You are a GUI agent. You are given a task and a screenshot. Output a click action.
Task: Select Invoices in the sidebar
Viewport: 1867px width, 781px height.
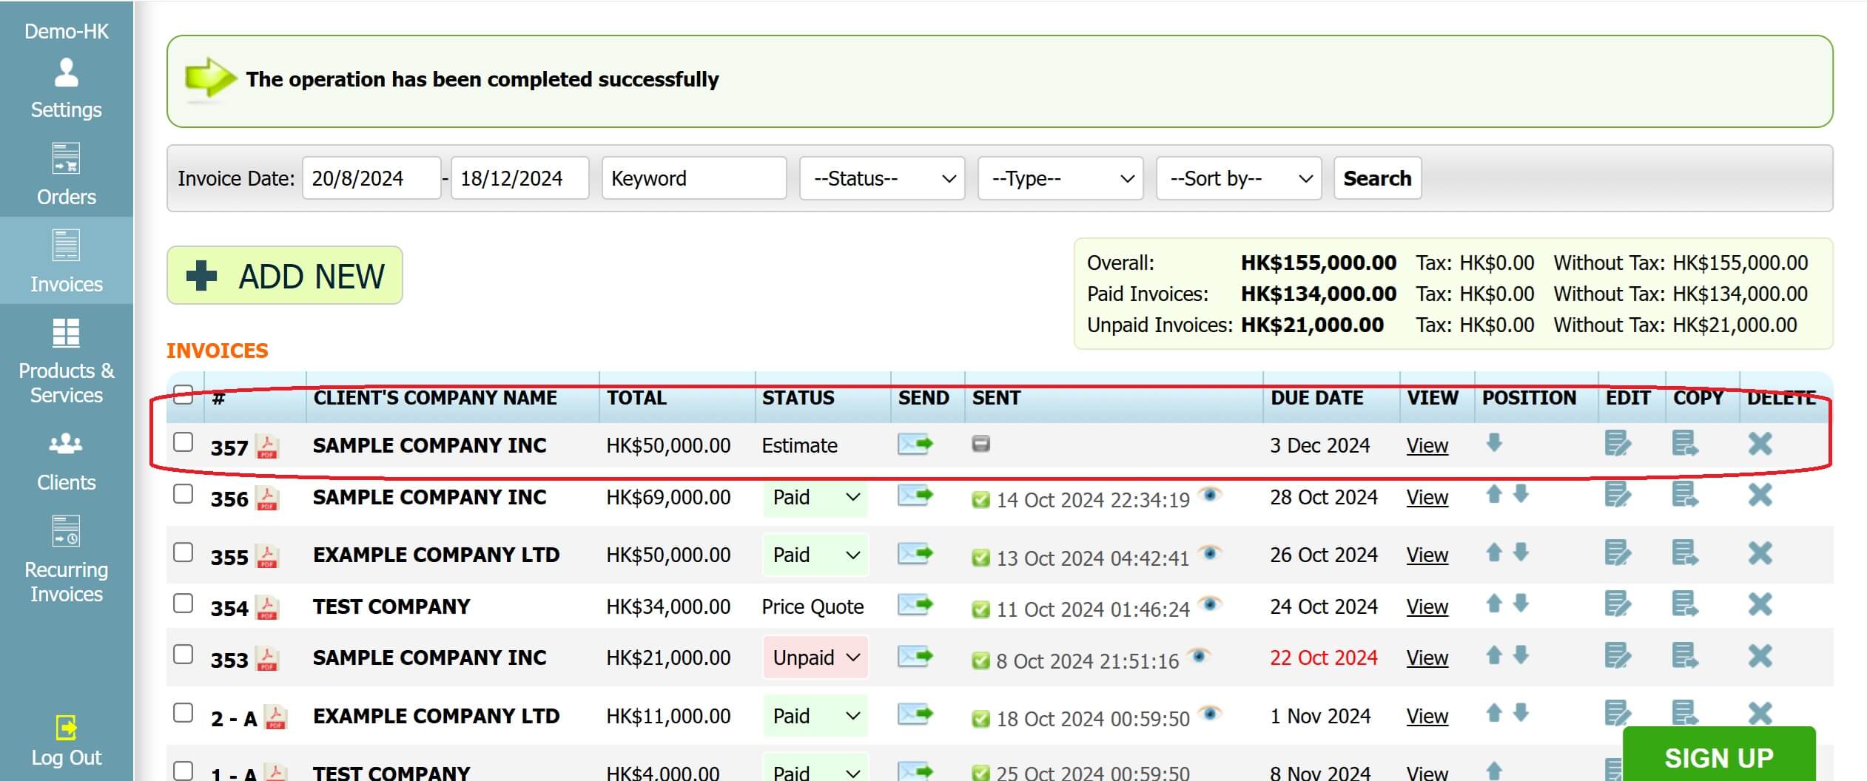point(67,261)
